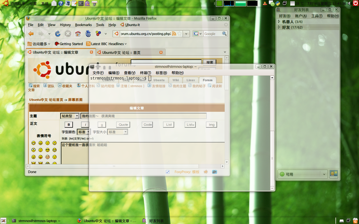Click the colored balls toolbar icon

click(x=98, y=34)
